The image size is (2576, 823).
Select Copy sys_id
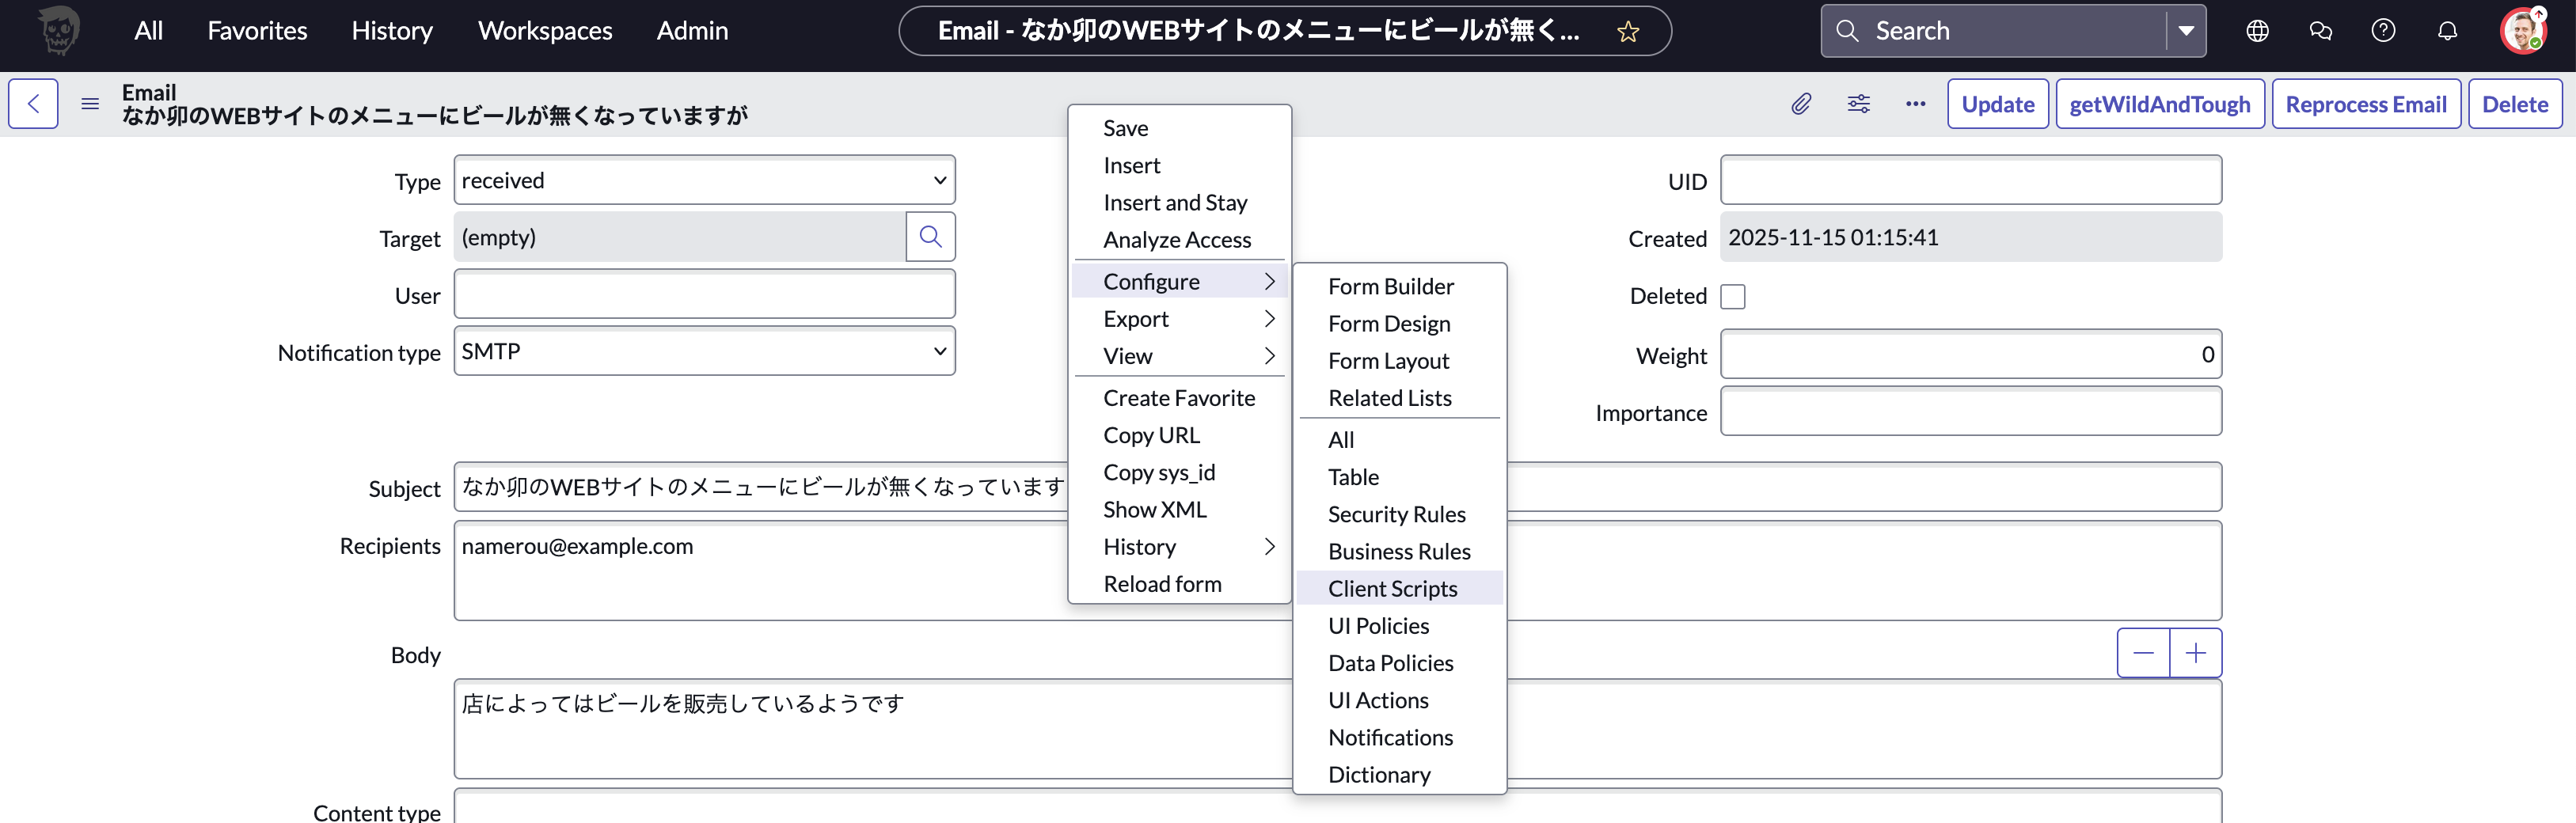click(1179, 472)
